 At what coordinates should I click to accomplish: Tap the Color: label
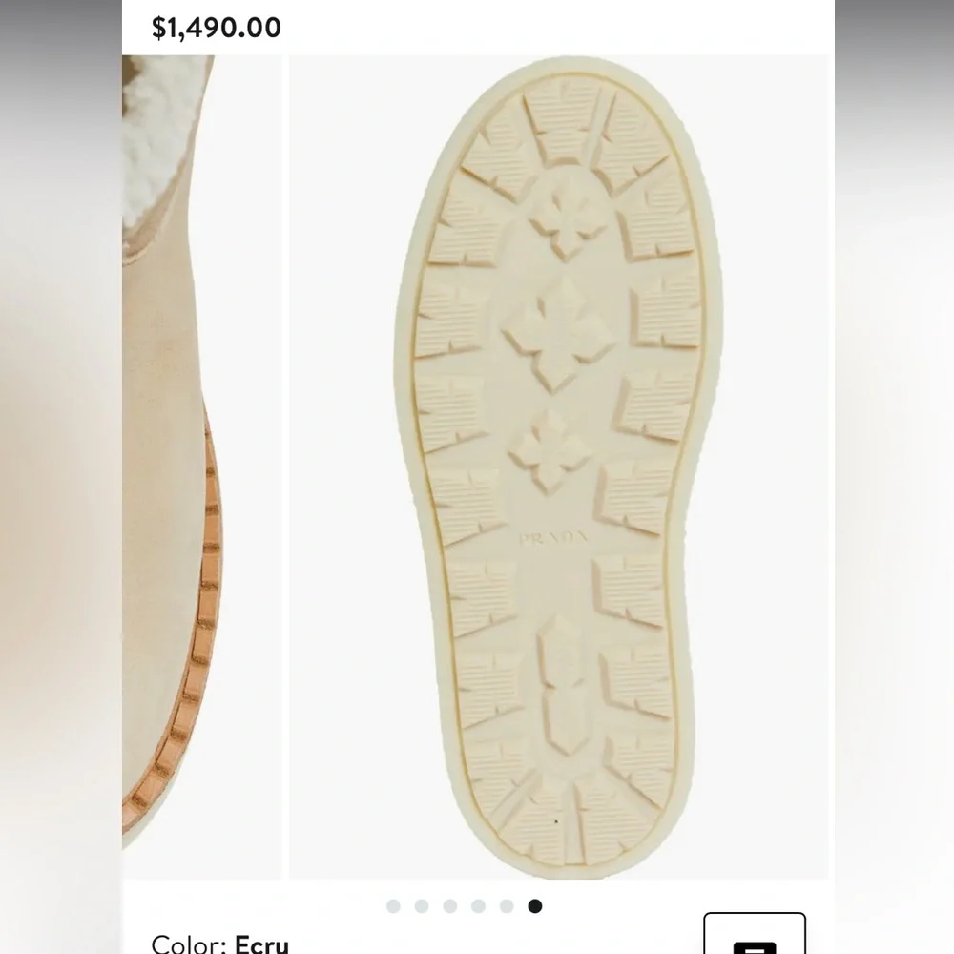tap(189, 944)
